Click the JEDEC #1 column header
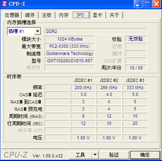Viewport: 162px width, 161px height. pyautogui.click(x=83, y=80)
